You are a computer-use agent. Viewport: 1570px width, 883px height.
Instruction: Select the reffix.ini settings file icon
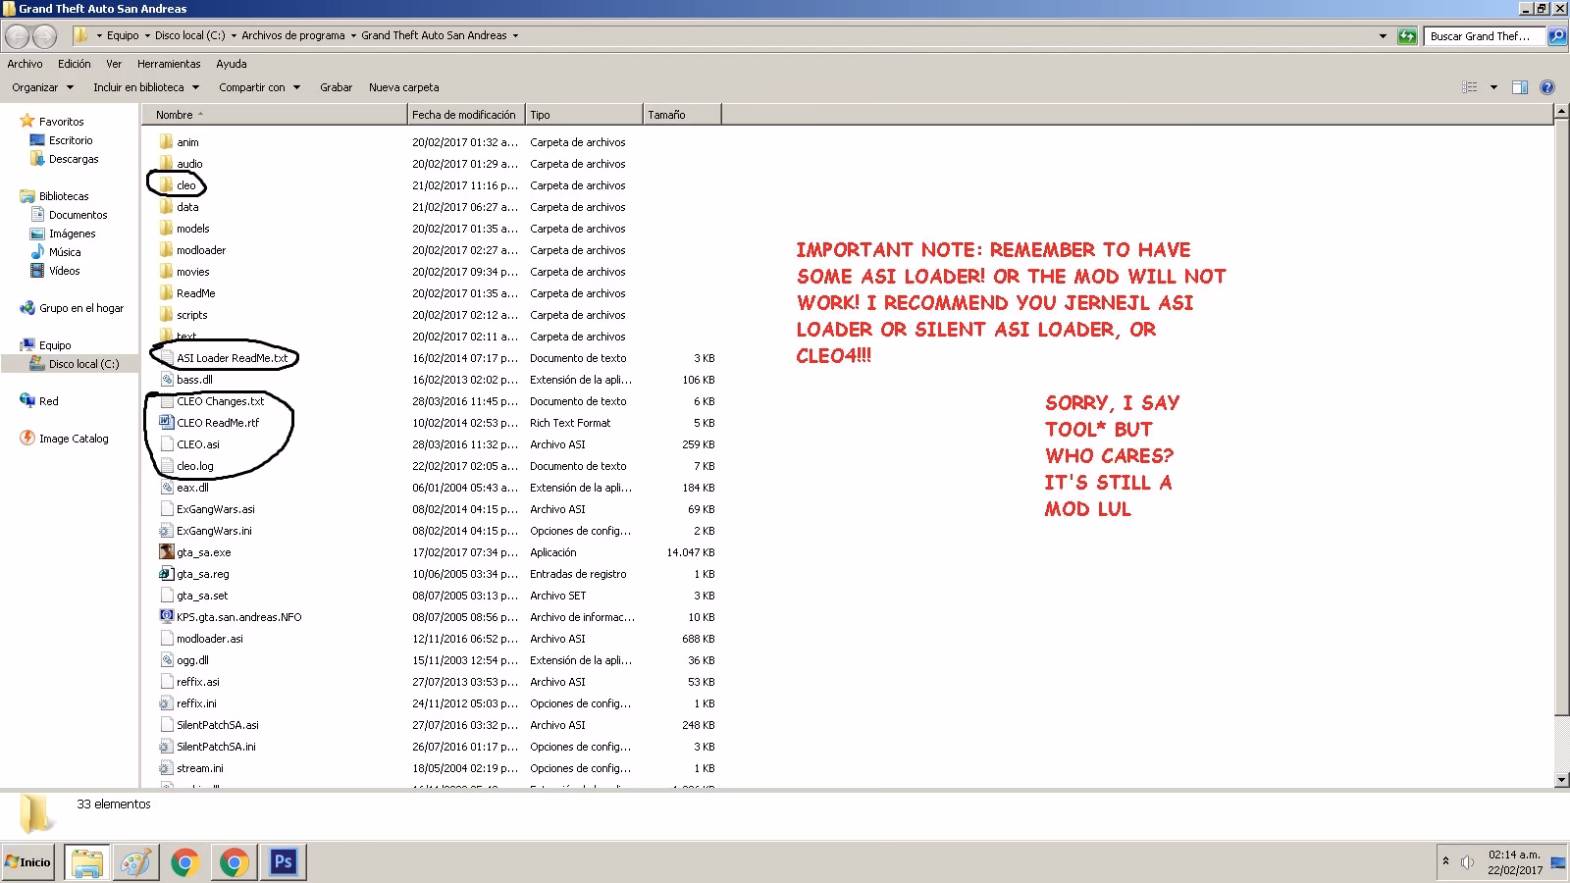tap(167, 703)
